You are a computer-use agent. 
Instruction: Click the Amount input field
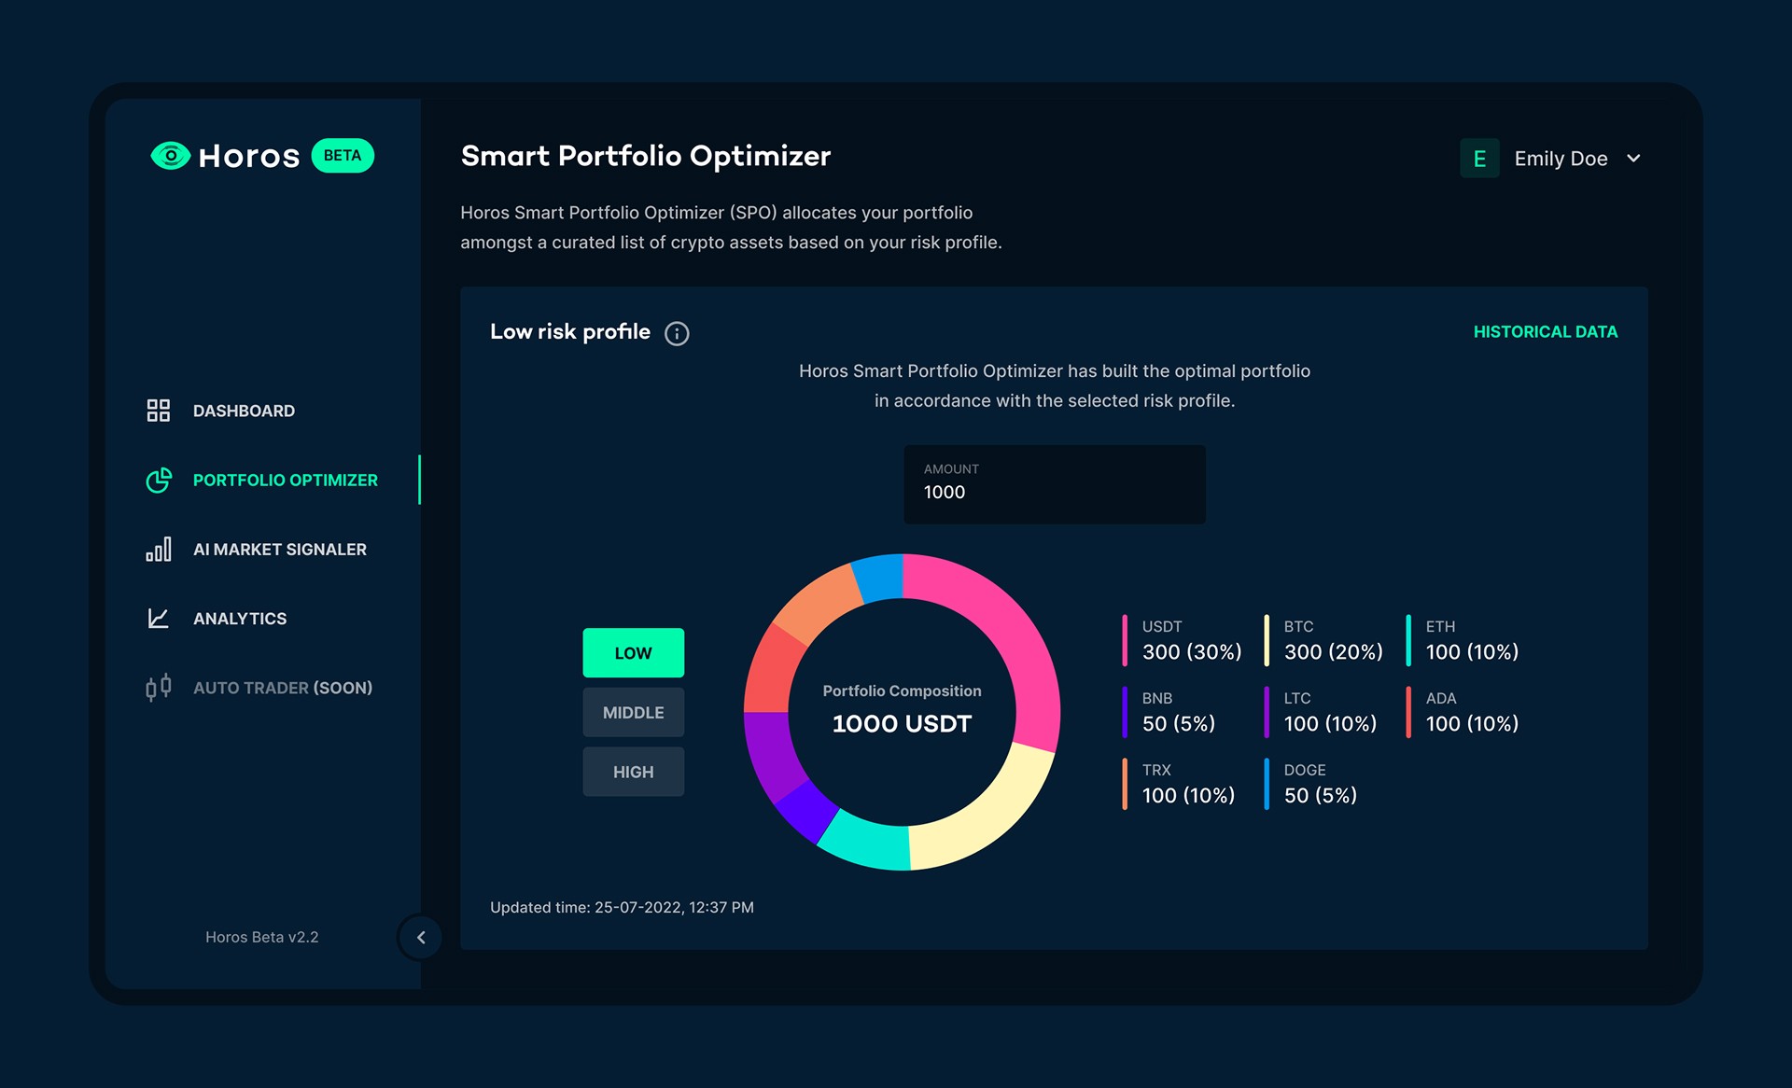1054,484
